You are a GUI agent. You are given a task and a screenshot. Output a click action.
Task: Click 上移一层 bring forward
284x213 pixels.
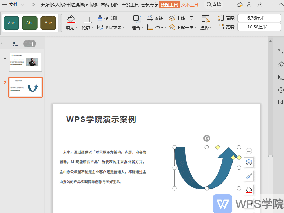[x=181, y=18]
